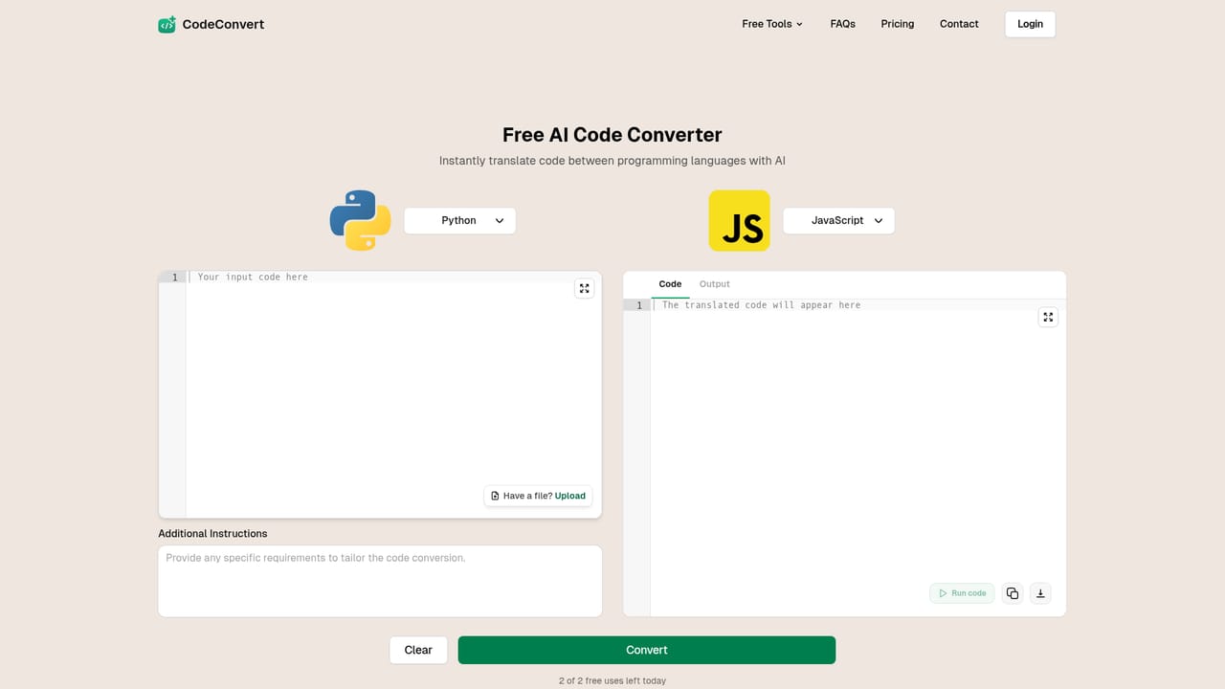Copy the translated code to clipboard
This screenshot has width=1225, height=689.
pos(1013,593)
